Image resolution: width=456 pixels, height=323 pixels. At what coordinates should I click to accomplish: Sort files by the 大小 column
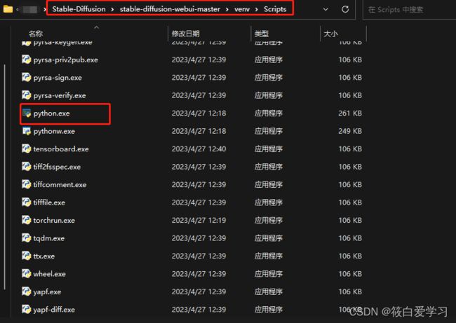coord(330,34)
